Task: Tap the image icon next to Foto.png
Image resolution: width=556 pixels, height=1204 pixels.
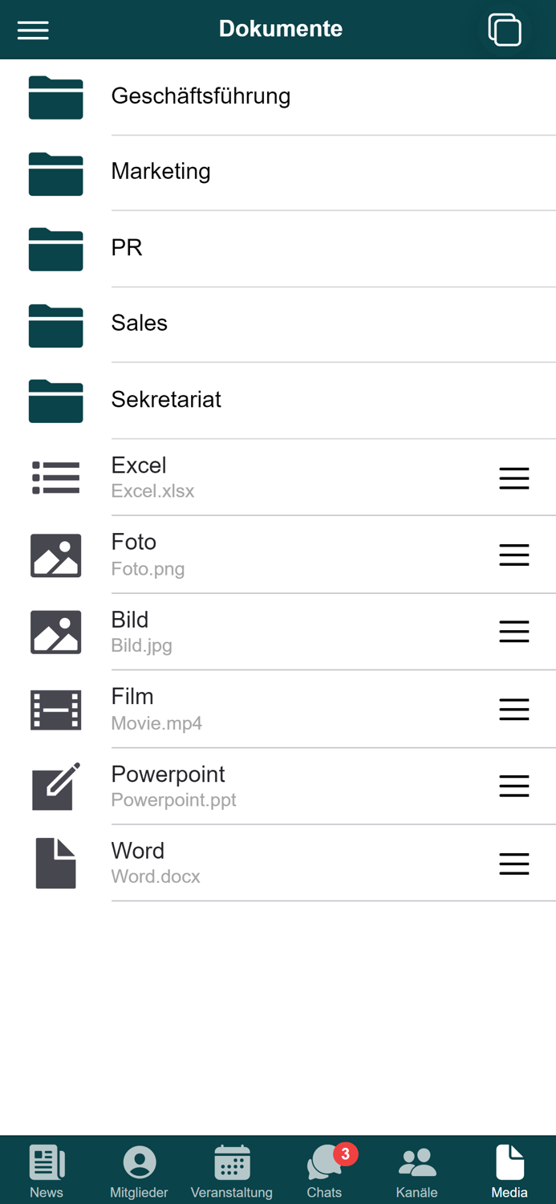Action: 55,555
